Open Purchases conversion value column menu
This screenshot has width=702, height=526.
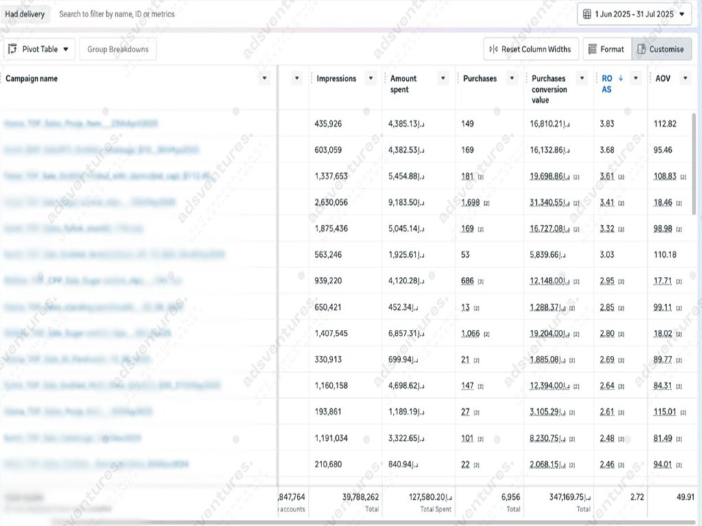pyautogui.click(x=582, y=79)
